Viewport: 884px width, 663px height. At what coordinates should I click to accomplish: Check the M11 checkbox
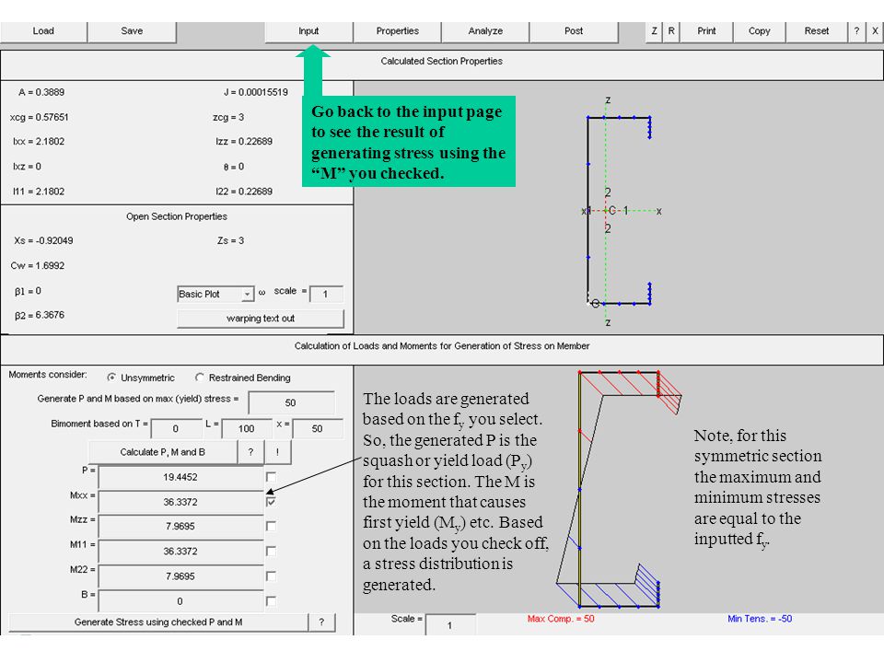[271, 551]
